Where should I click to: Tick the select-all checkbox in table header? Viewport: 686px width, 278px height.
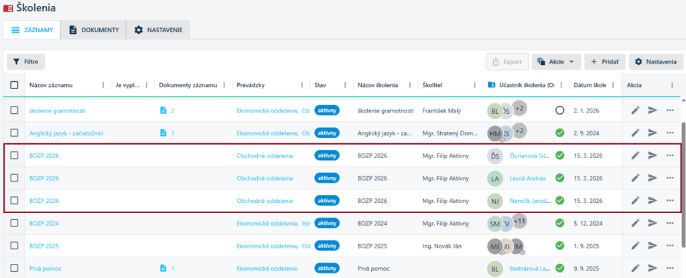pyautogui.click(x=15, y=85)
